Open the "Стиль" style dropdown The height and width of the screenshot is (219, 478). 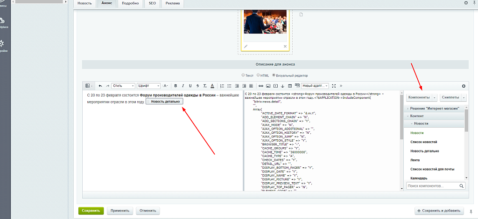[x=123, y=86]
